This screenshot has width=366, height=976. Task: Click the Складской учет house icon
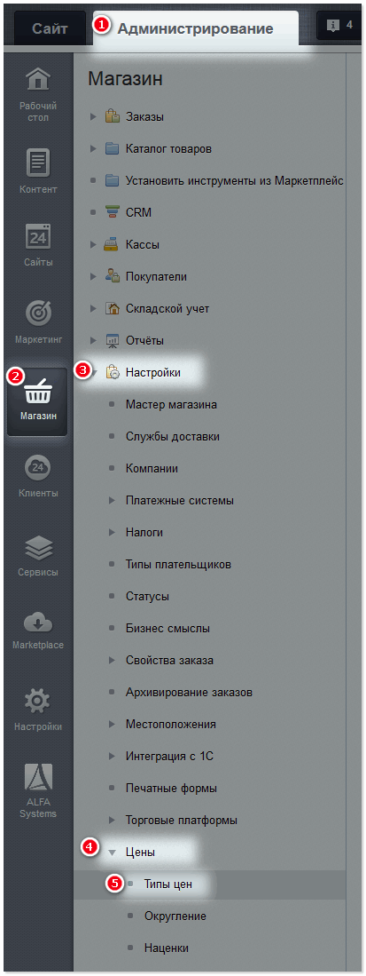pyautogui.click(x=112, y=308)
